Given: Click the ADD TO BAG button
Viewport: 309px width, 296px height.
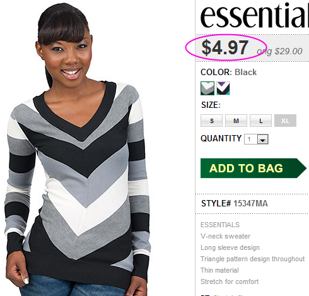Looking at the screenshot, I should click(254, 168).
